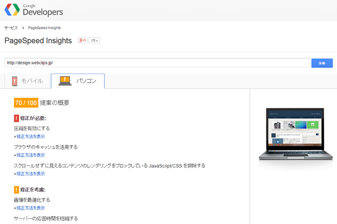Image resolution: width=337 pixels, height=224 pixels.
Task: Click the ブラウザのキャッシュを活用する text
Action: pos(46,147)
